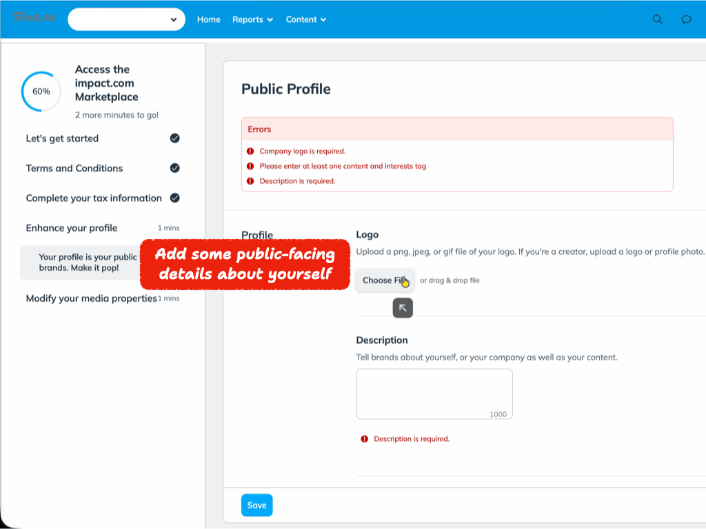706x529 pixels.
Task: Expand the Reports dropdown
Action: 252,19
